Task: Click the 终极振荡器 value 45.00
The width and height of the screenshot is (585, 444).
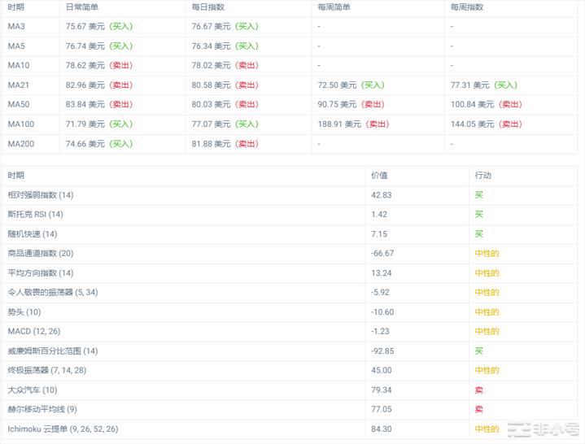Action: pyautogui.click(x=382, y=371)
